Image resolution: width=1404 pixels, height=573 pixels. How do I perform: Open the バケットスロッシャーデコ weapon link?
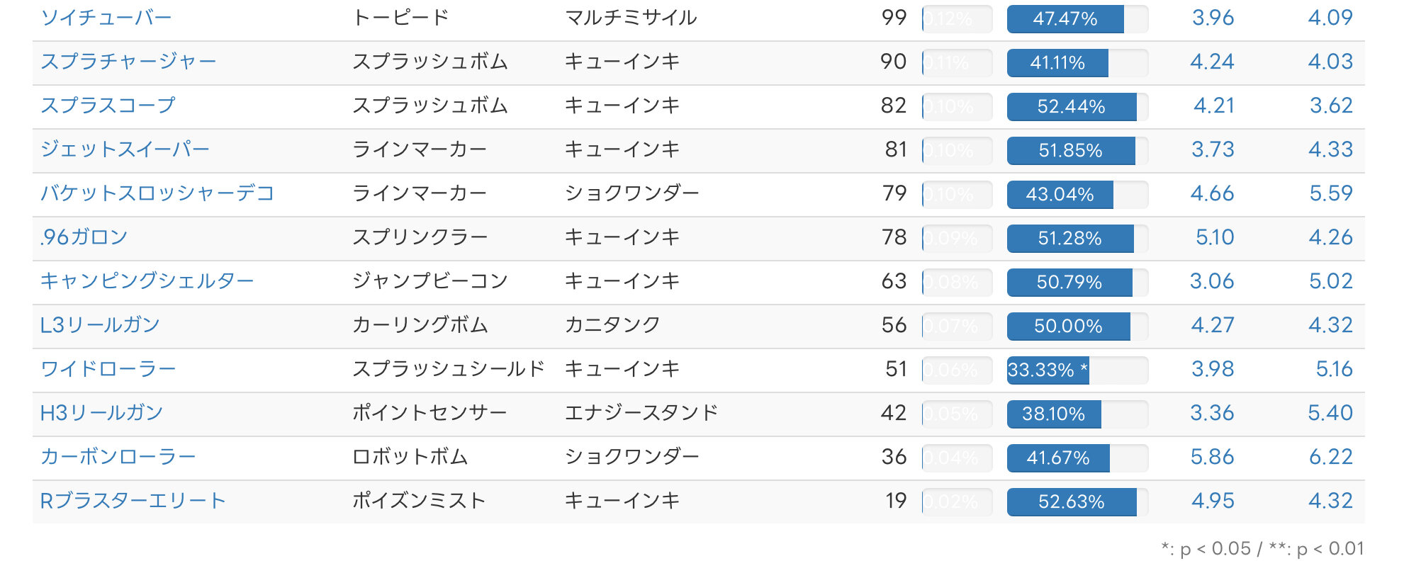tap(157, 193)
